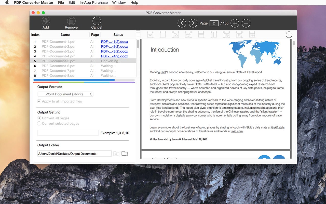Click the skift.com link in the document
This screenshot has width=326, height=204.
237,131
